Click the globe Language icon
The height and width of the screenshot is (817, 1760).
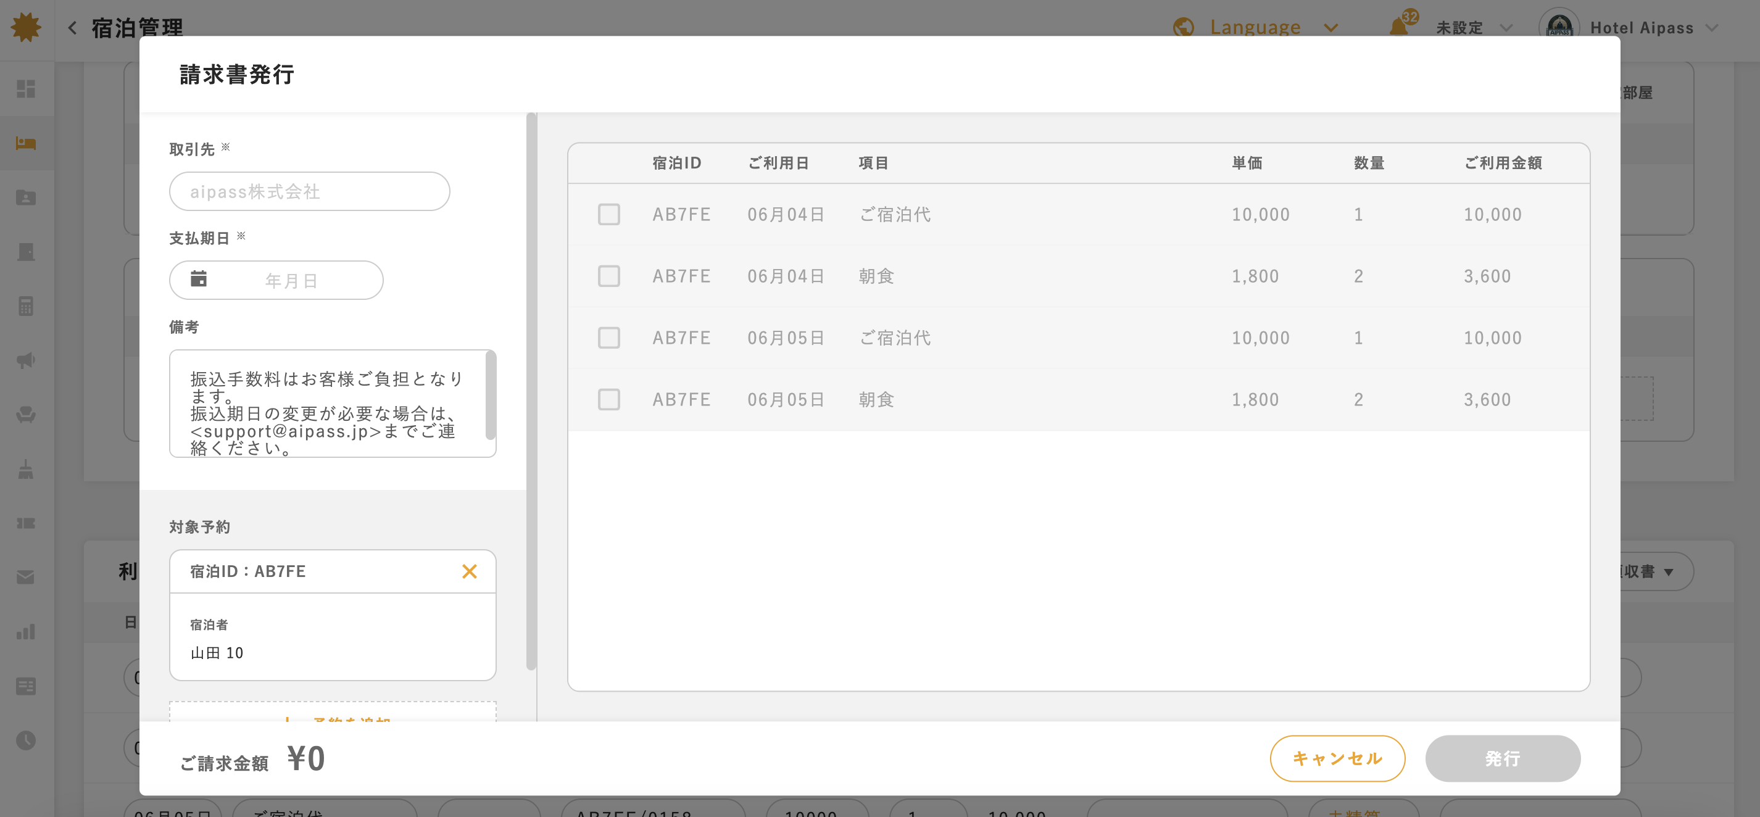1184,27
